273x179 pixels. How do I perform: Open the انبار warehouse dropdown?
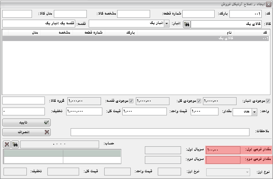coord(167,24)
